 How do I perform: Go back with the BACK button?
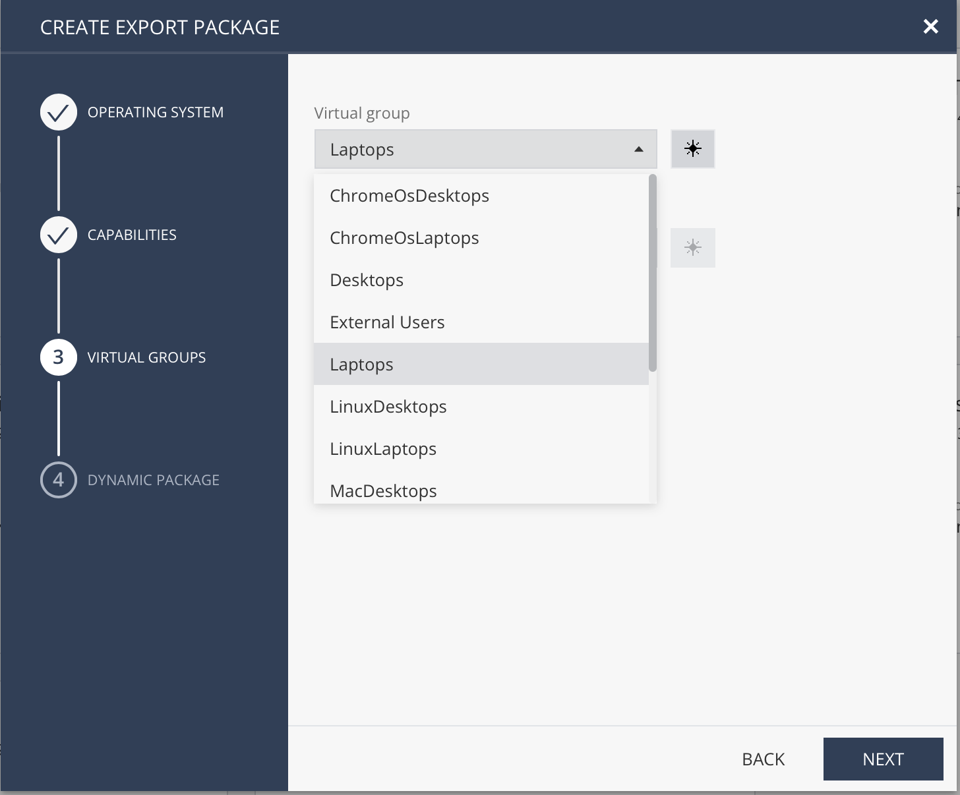pyautogui.click(x=763, y=759)
